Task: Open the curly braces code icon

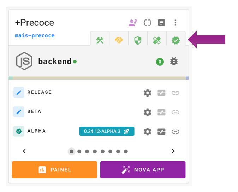Action: click(x=147, y=23)
